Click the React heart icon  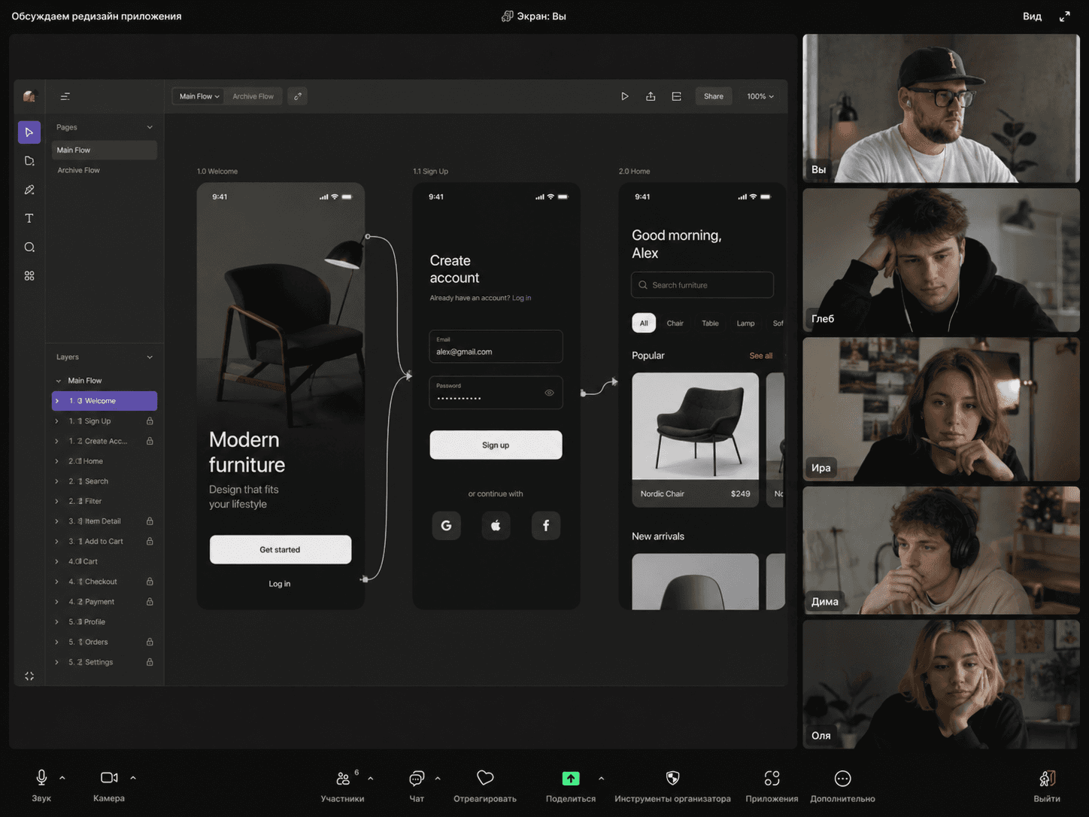click(x=485, y=778)
